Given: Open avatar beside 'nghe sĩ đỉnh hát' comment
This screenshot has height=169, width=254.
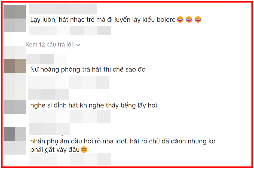Looking at the screenshot, I should tap(15, 107).
